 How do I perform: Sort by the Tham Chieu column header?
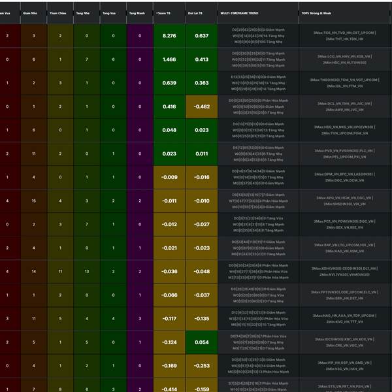[60, 13]
